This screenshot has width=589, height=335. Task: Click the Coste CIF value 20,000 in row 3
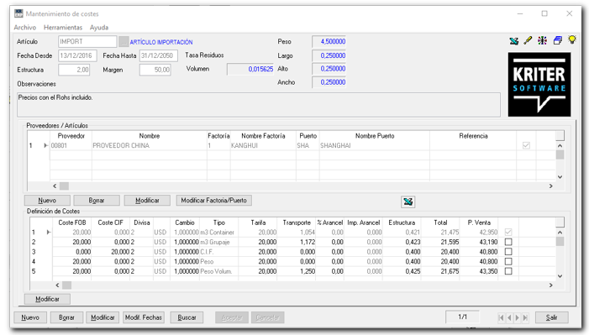[x=111, y=252]
